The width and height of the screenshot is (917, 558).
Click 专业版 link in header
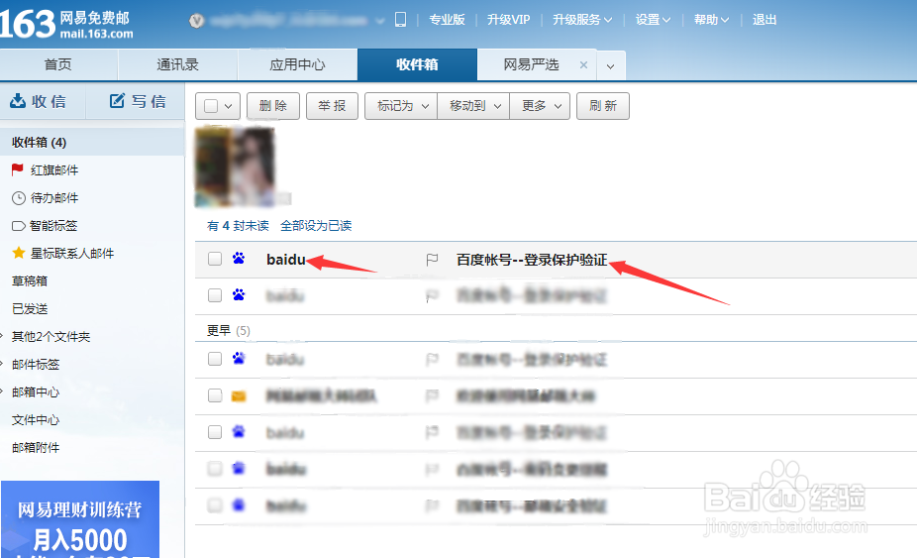447,20
